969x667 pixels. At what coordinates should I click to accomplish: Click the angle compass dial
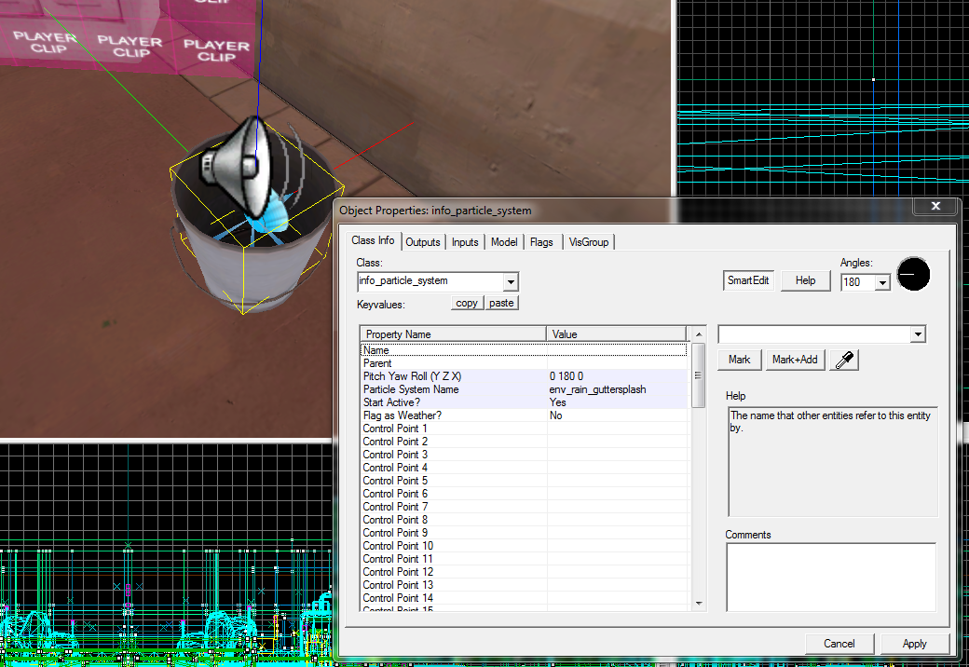[x=913, y=274]
